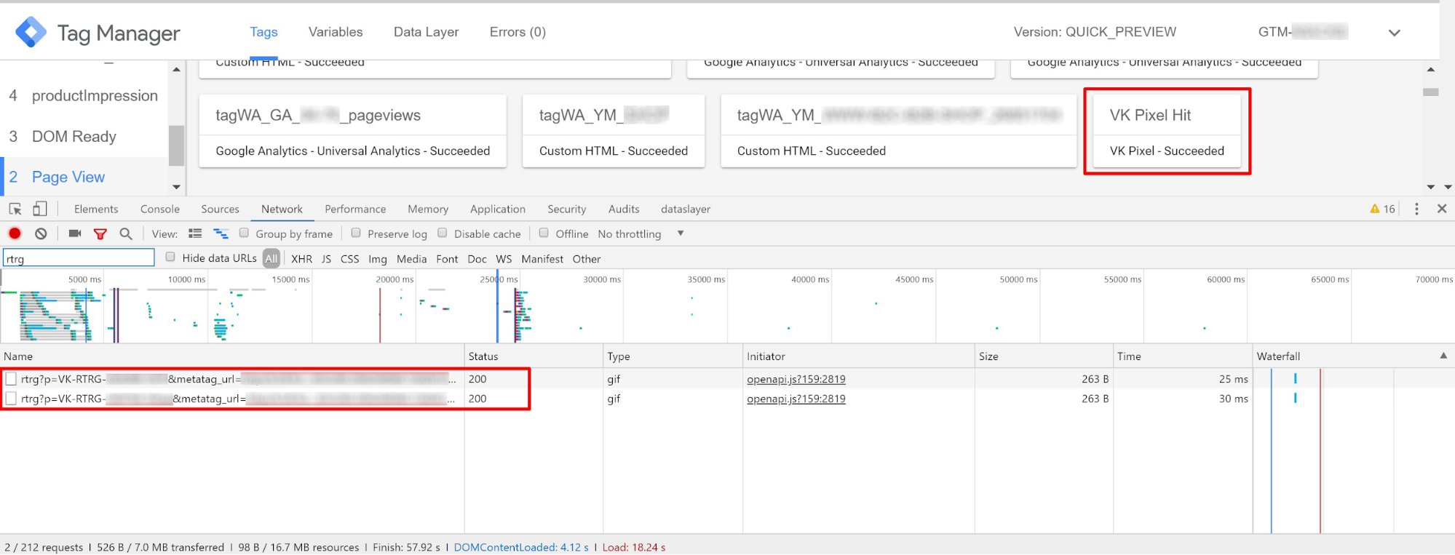Click the rtrg filter text field

pos(79,258)
